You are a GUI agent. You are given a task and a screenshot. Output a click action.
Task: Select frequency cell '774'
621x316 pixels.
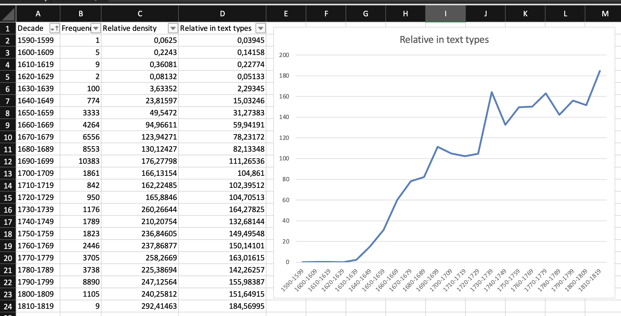pos(81,101)
